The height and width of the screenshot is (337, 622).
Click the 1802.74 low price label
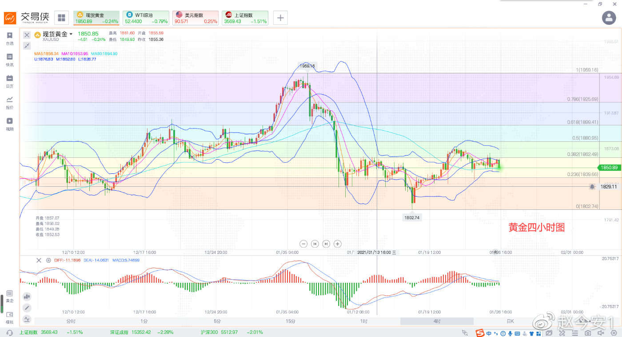[412, 217]
